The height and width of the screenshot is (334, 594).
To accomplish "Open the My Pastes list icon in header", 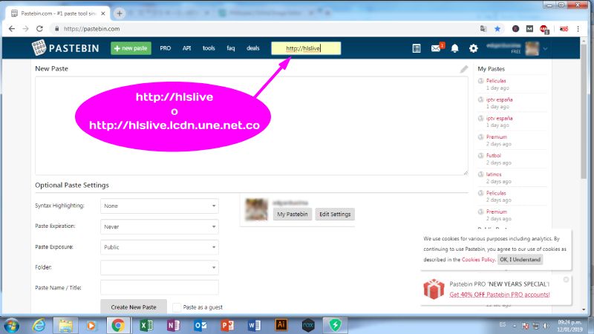I will 417,48.
